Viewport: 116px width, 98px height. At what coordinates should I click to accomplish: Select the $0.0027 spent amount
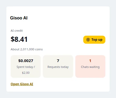click(26, 61)
